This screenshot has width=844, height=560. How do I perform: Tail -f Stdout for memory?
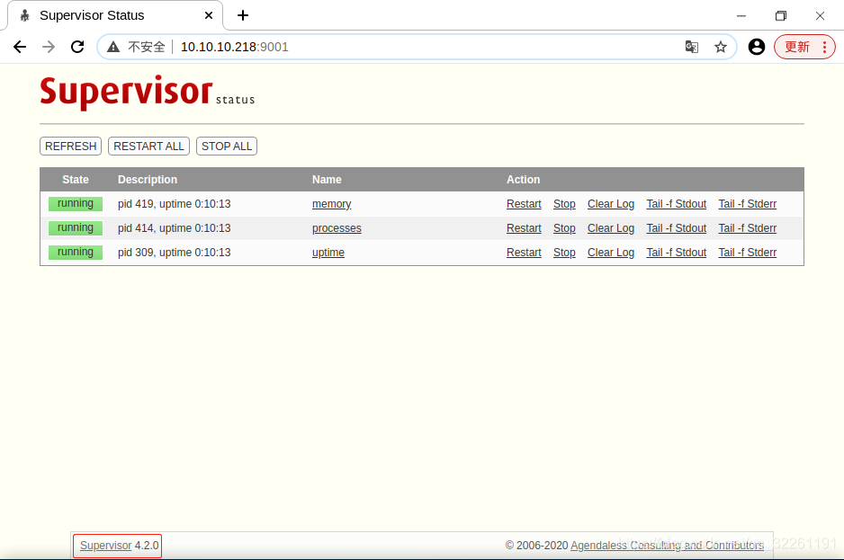[676, 204]
